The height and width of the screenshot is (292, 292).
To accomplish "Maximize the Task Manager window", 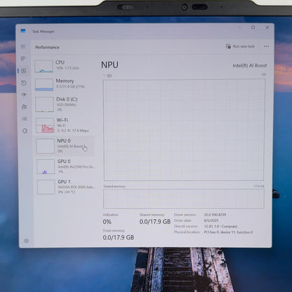I will 253,27.
